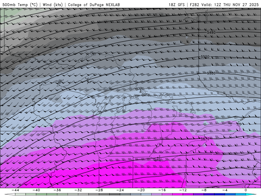Click the 5580 height contour label

coord(211,73)
